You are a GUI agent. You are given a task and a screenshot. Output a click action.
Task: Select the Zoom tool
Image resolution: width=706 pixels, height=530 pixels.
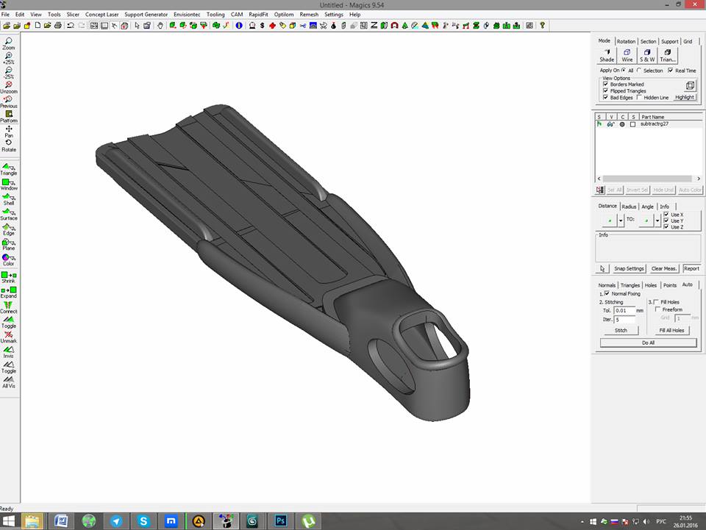[x=9, y=43]
